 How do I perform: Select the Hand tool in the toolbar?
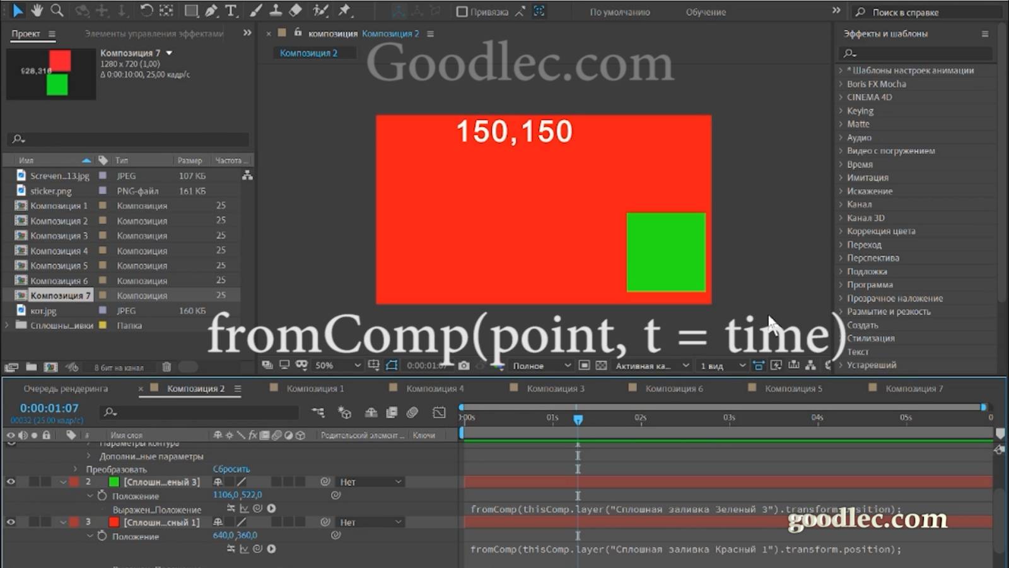coord(37,11)
